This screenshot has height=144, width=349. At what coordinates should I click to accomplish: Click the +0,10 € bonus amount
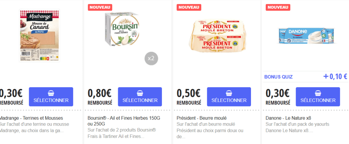[335, 77]
